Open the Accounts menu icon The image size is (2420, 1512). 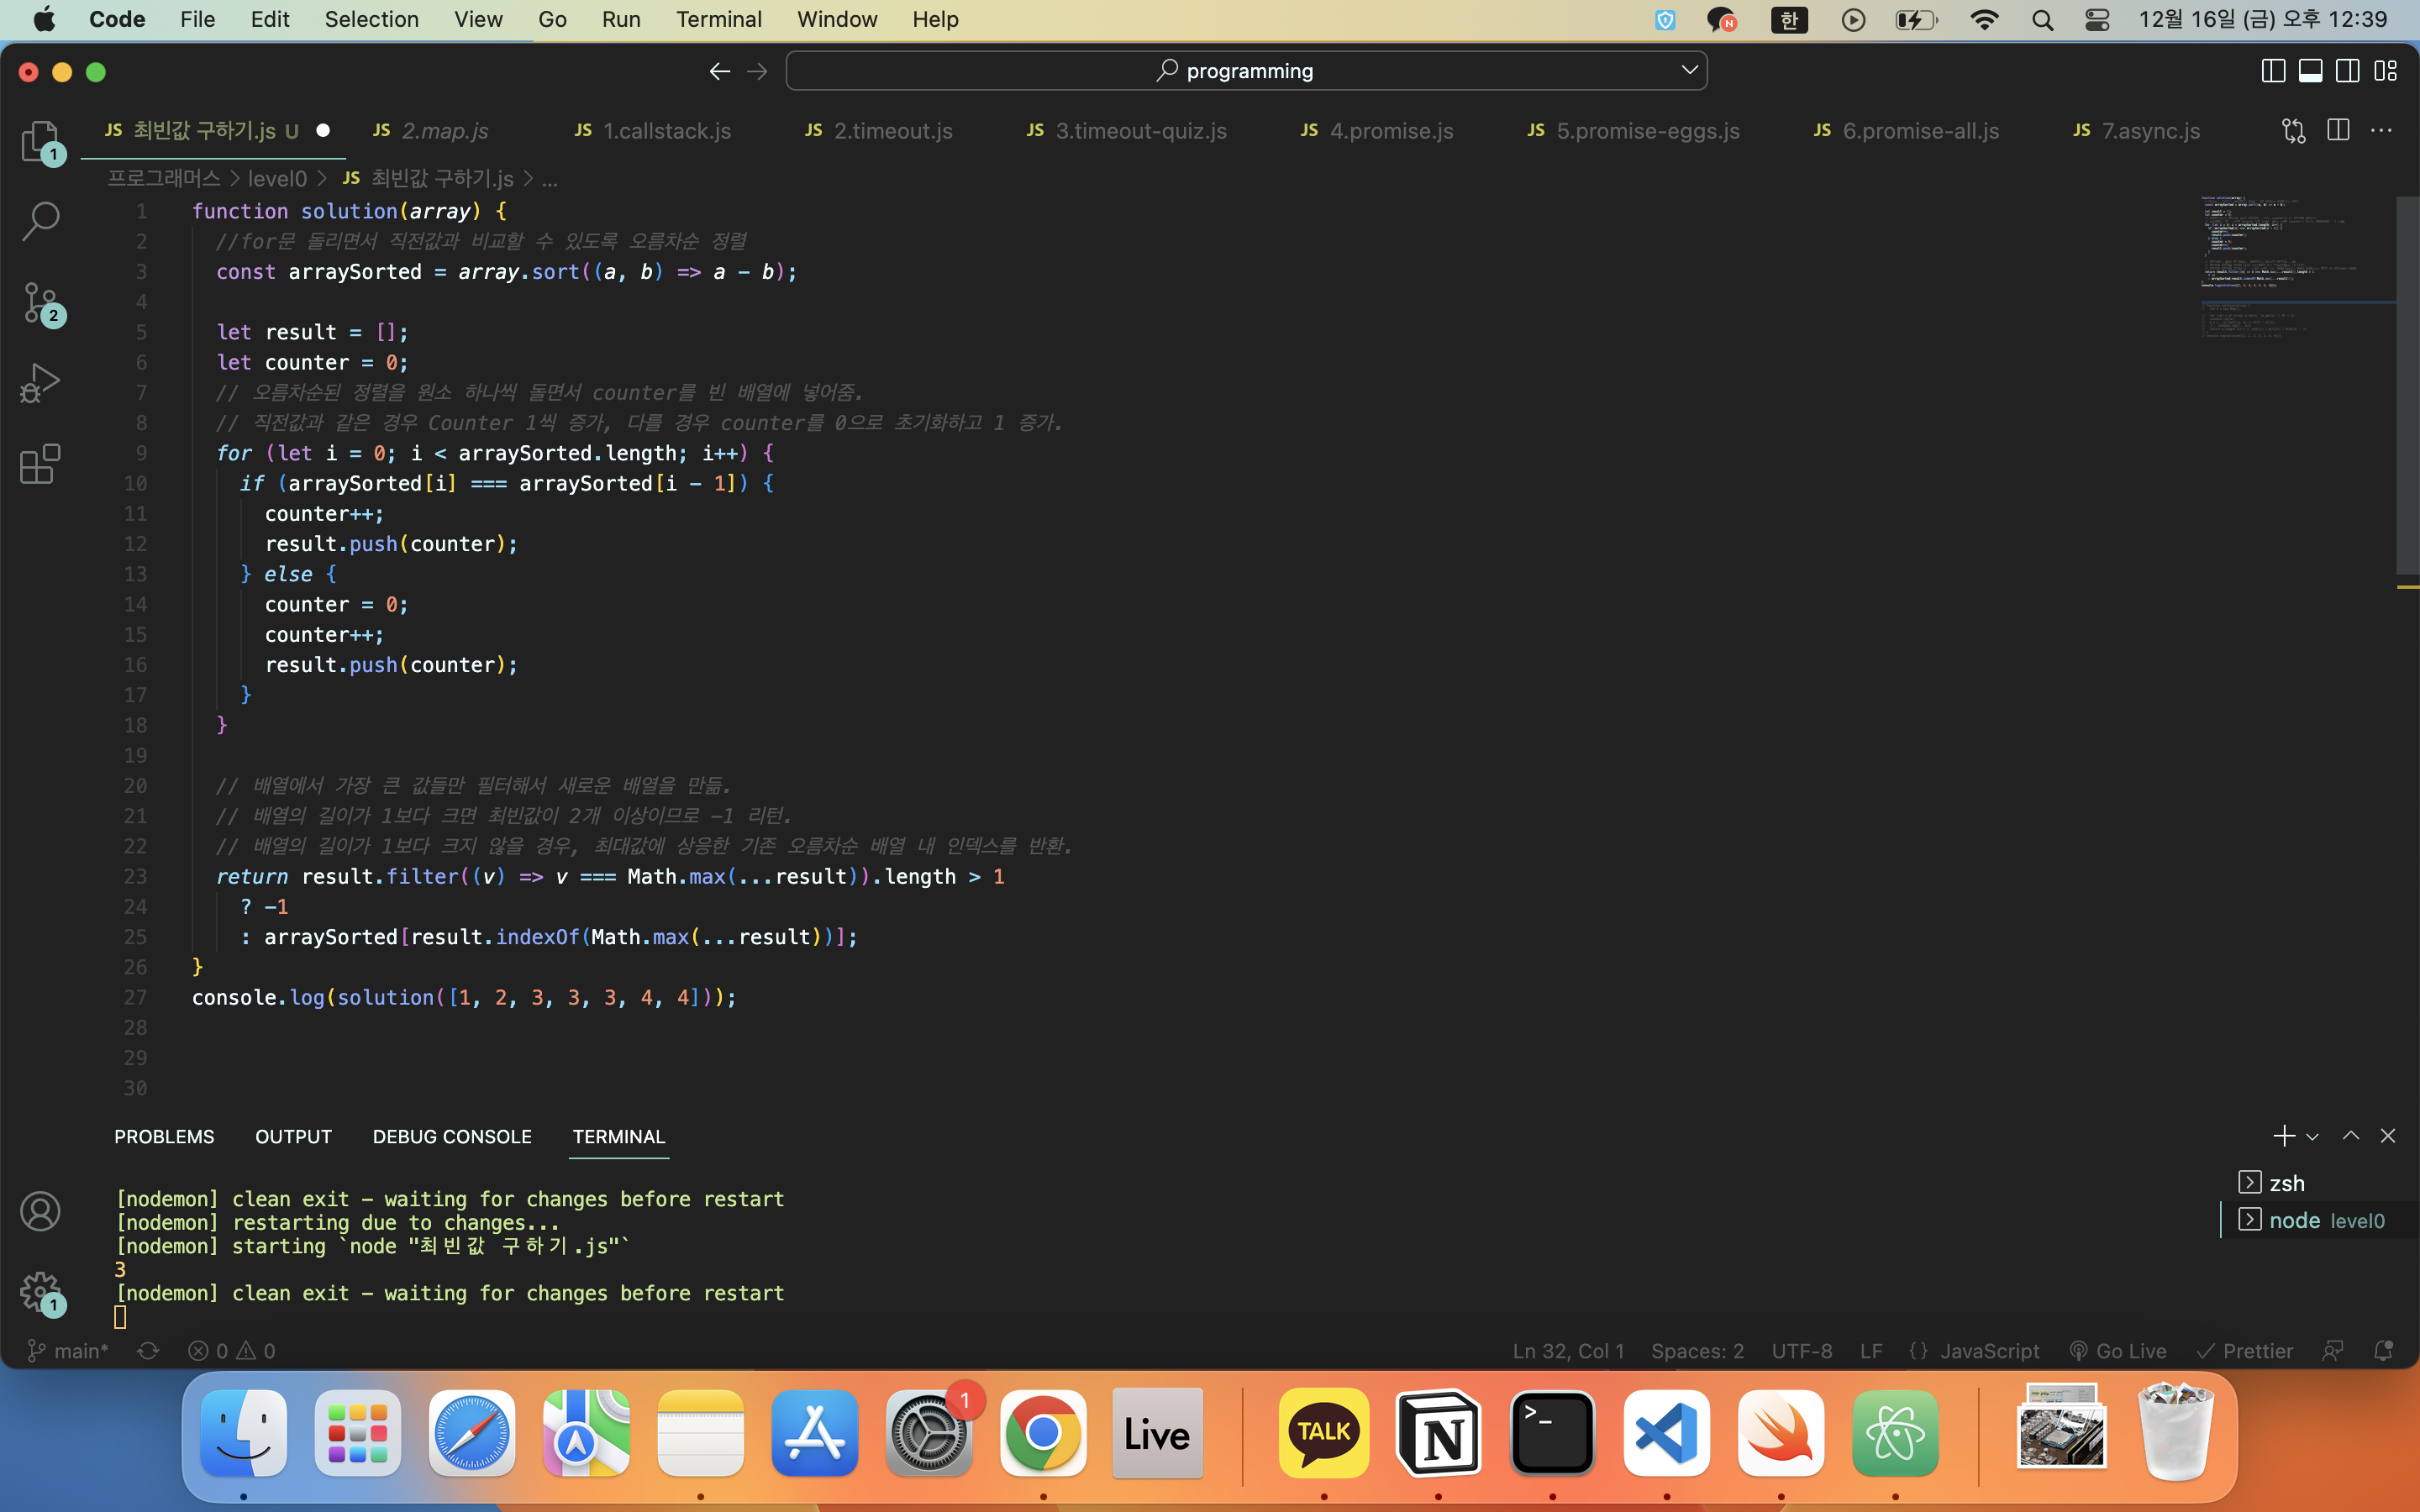[x=40, y=1211]
